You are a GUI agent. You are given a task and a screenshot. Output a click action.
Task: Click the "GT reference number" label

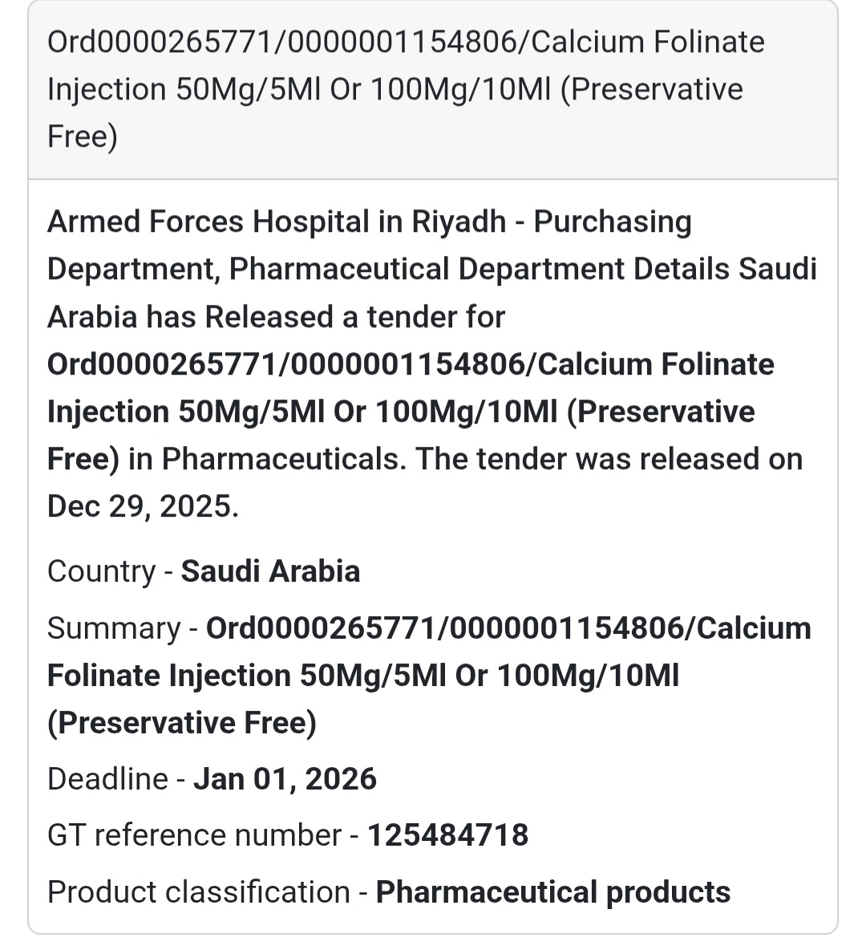pos(194,835)
